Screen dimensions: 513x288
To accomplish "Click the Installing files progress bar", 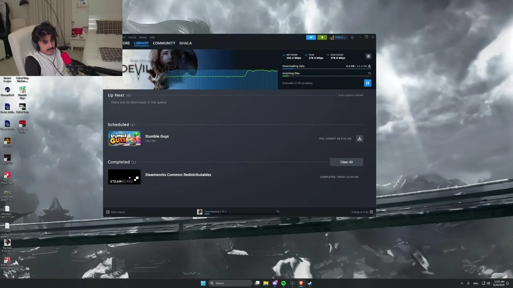I will point(327,76).
